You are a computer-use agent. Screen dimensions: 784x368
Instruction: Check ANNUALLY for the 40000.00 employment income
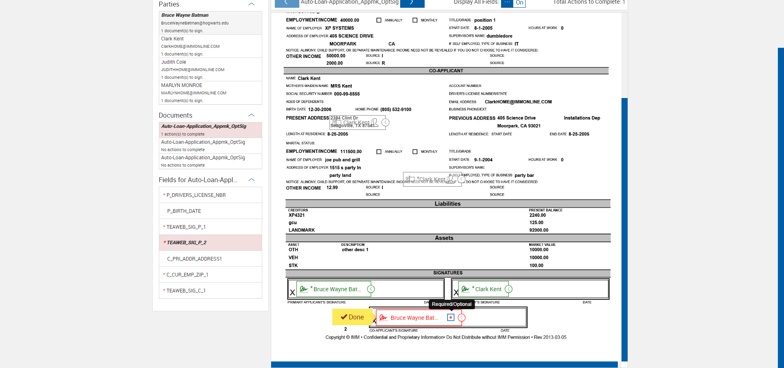point(379,20)
